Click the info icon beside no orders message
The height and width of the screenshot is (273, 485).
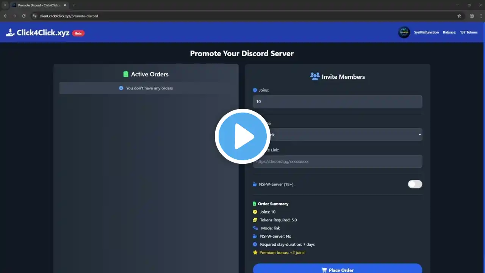click(121, 88)
